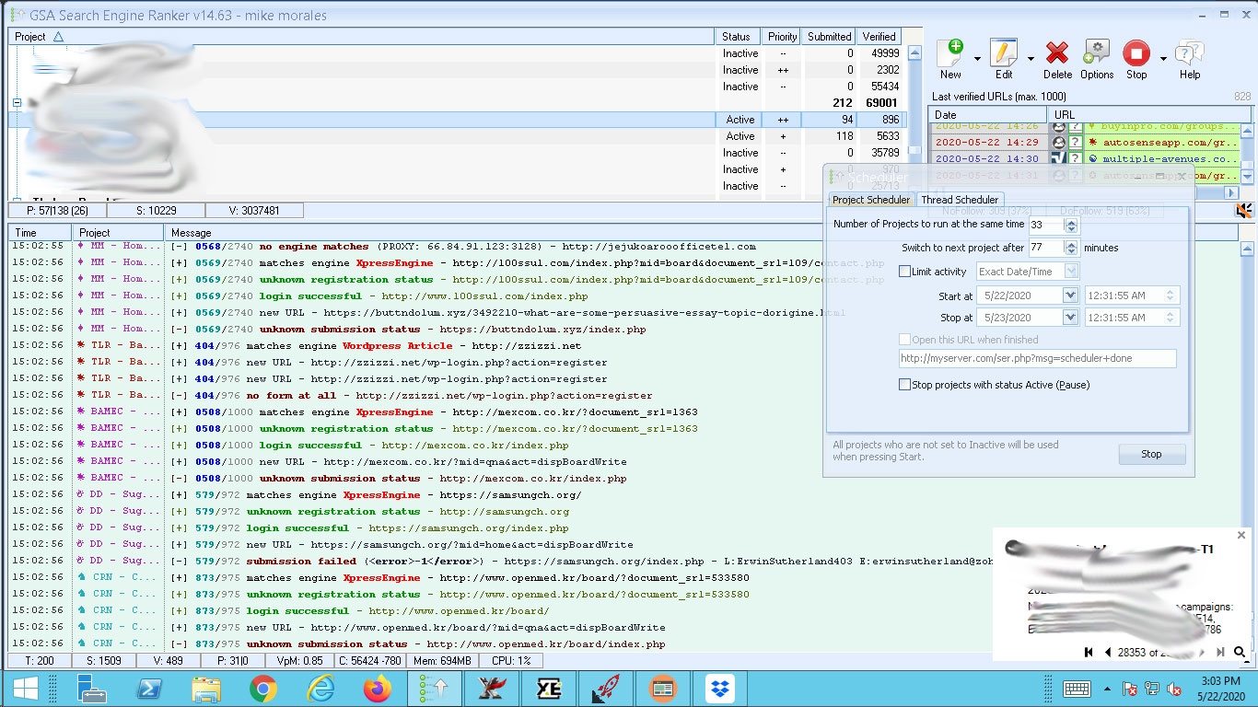This screenshot has width=1258, height=707.
Task: Select GSA Search Engine Ranker taskbar icon
Action: [434, 689]
